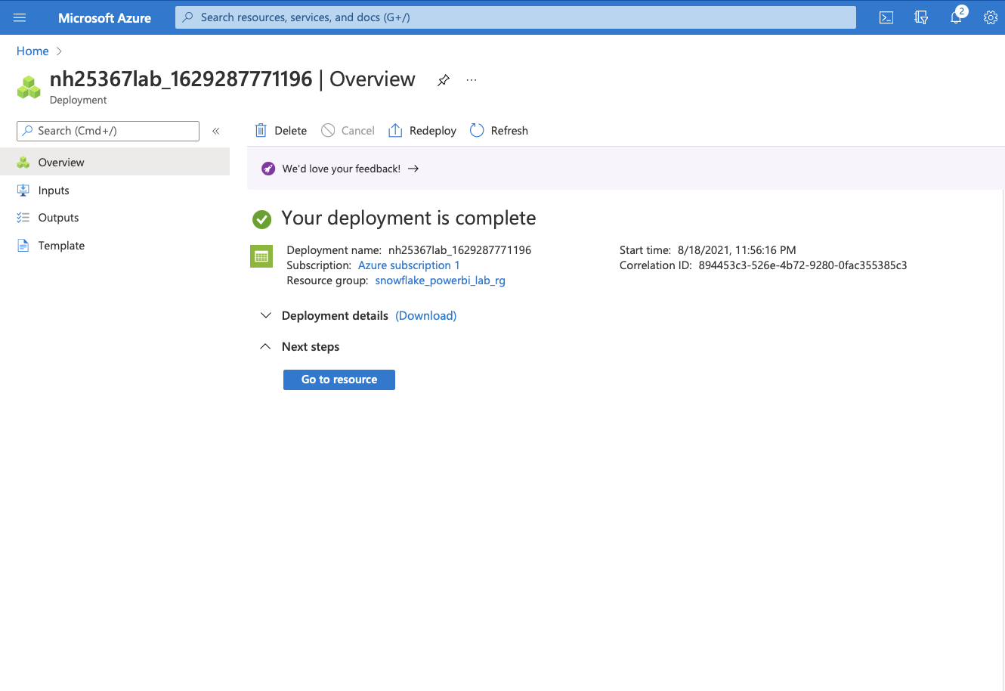Click the Delete toolbar button
Viewport: 1005px width, 691px height.
[x=281, y=131]
